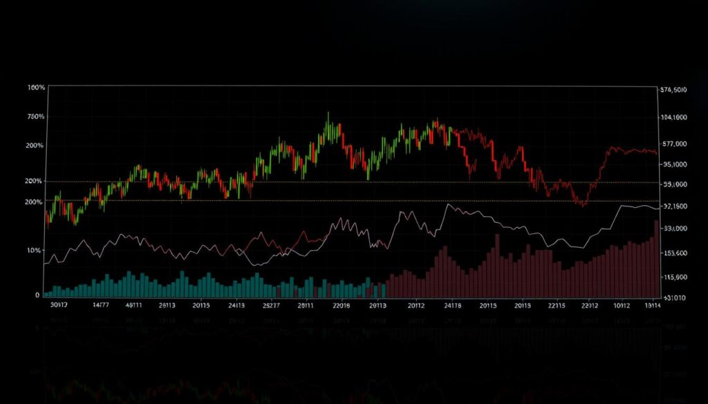Select the 49111 time axis label

click(x=133, y=304)
